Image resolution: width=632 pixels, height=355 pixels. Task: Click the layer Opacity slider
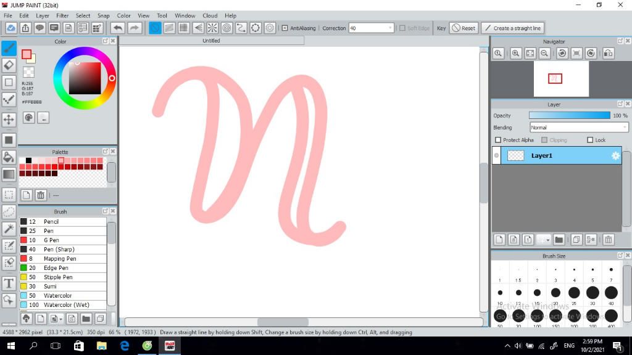(570, 115)
